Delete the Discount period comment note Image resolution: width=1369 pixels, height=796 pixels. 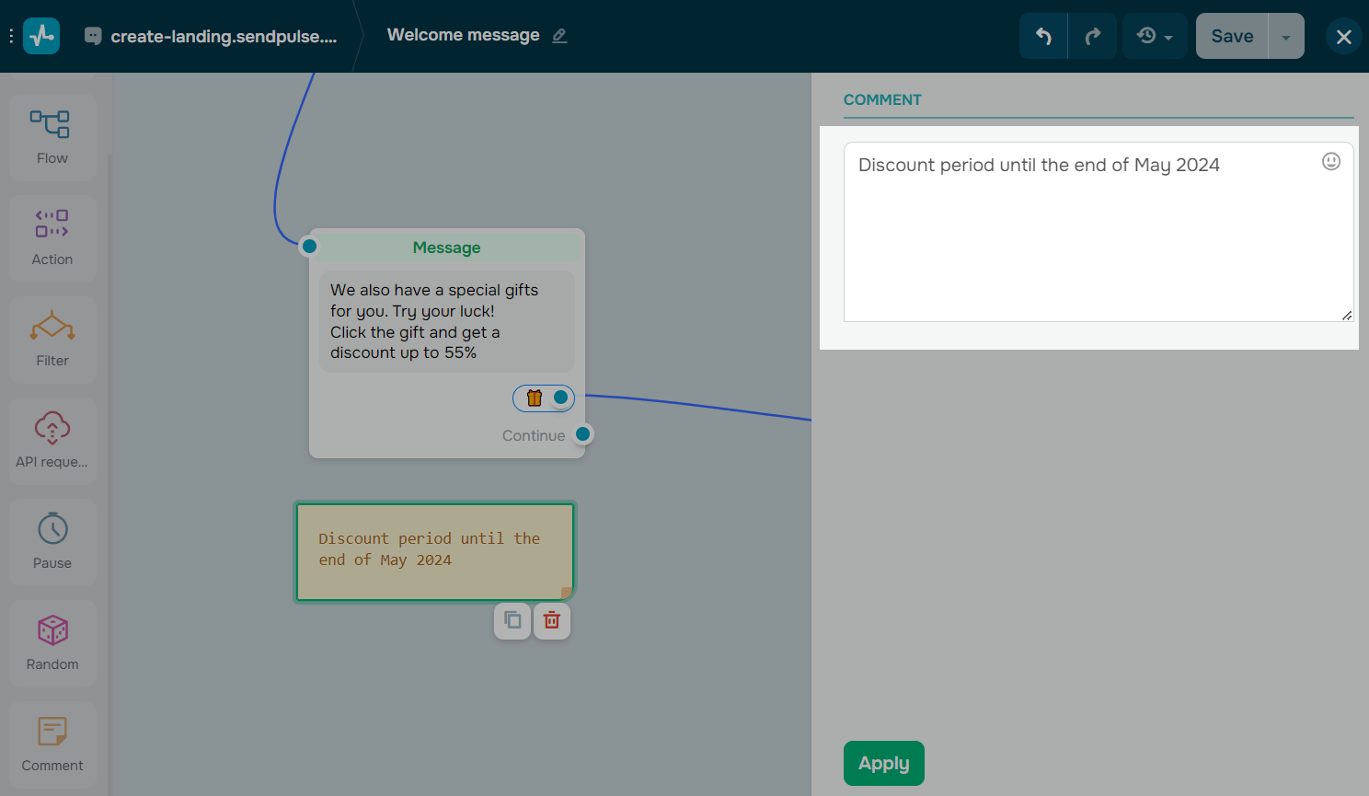(551, 620)
